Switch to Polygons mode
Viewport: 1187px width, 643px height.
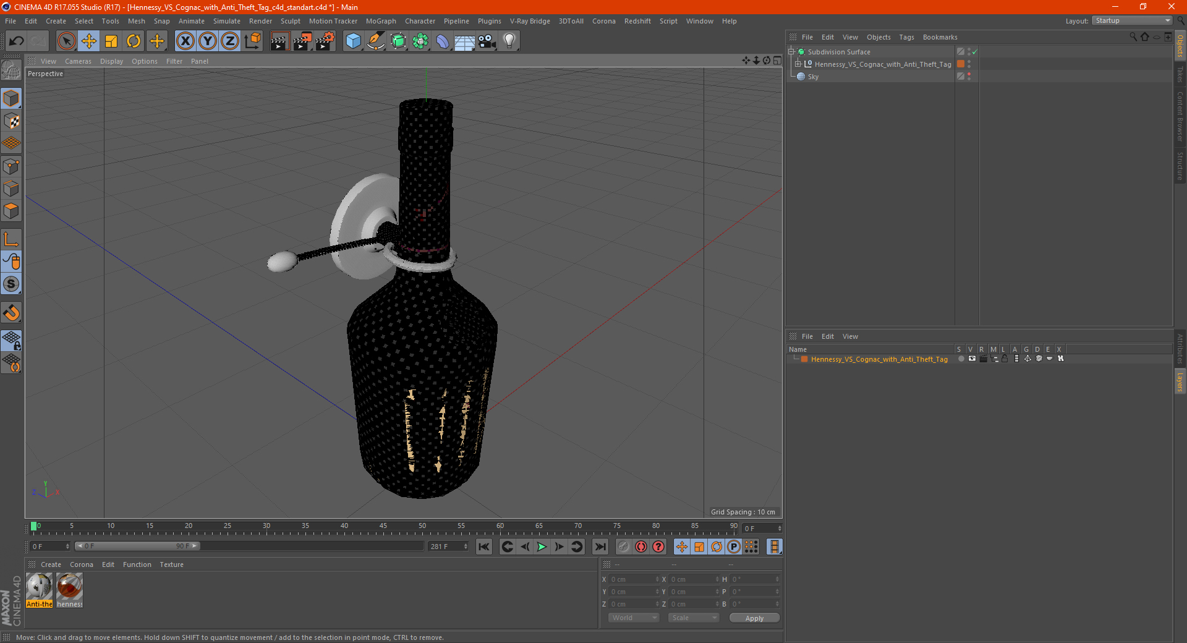point(11,211)
